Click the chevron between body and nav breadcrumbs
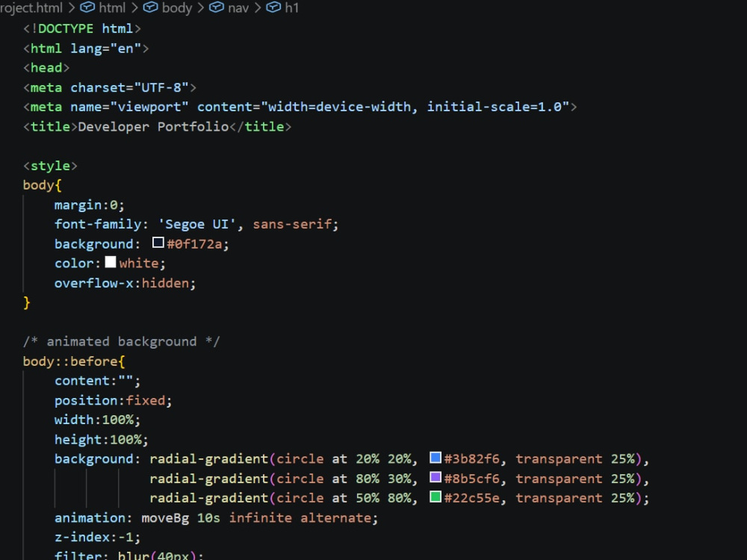 coord(200,7)
